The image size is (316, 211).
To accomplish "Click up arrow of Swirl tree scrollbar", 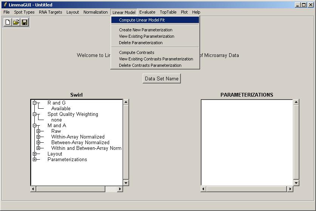I will click(x=126, y=102).
